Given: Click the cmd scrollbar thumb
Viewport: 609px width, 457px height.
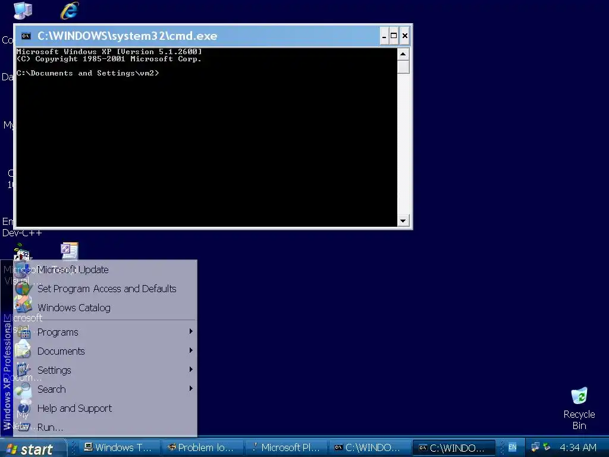Looking at the screenshot, I should (403, 67).
